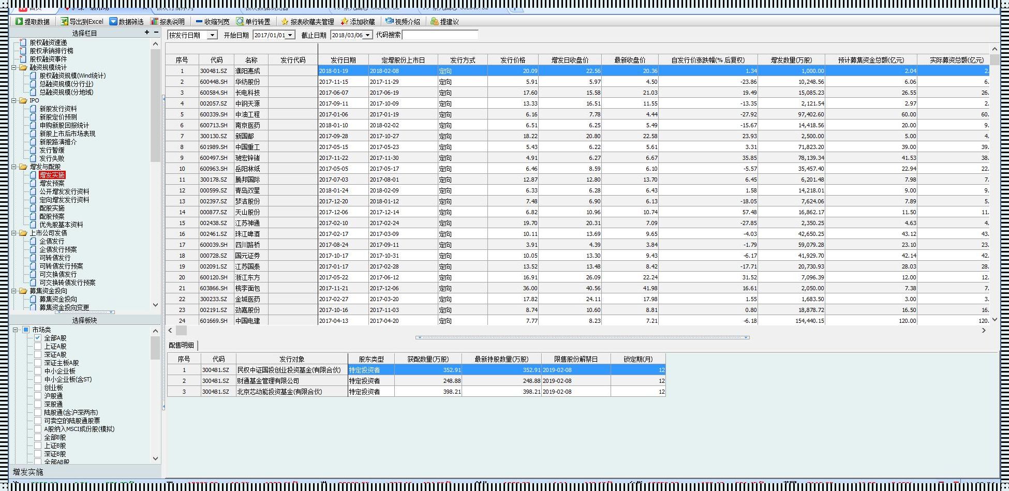The height and width of the screenshot is (491, 1009).
Task: Check the 创业板 checkbox
Action: [38, 388]
